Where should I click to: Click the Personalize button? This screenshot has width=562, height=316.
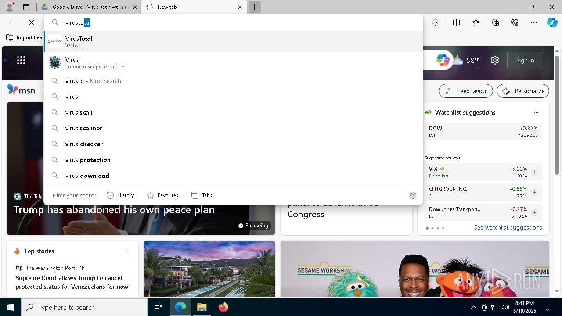point(523,91)
